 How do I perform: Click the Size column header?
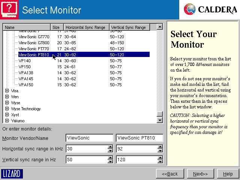click(57, 27)
